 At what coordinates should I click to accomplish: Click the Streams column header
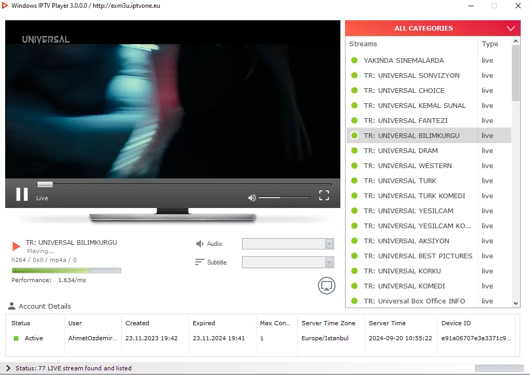pos(412,44)
